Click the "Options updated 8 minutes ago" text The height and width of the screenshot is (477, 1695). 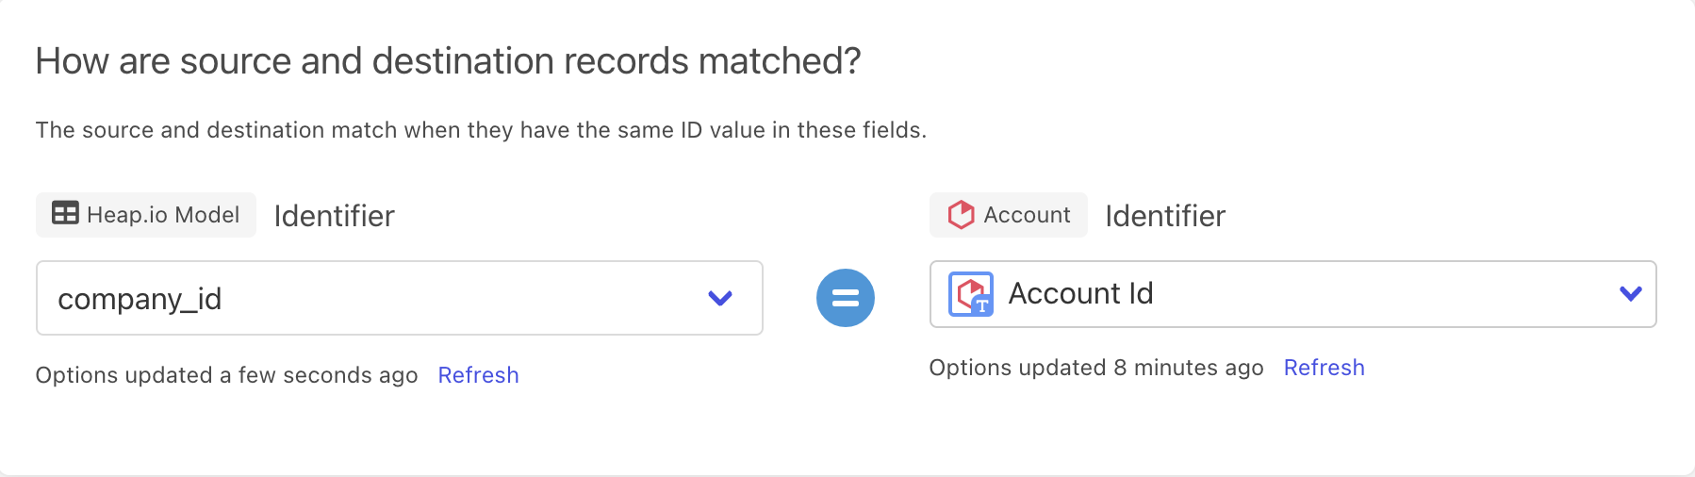pyautogui.click(x=1095, y=368)
